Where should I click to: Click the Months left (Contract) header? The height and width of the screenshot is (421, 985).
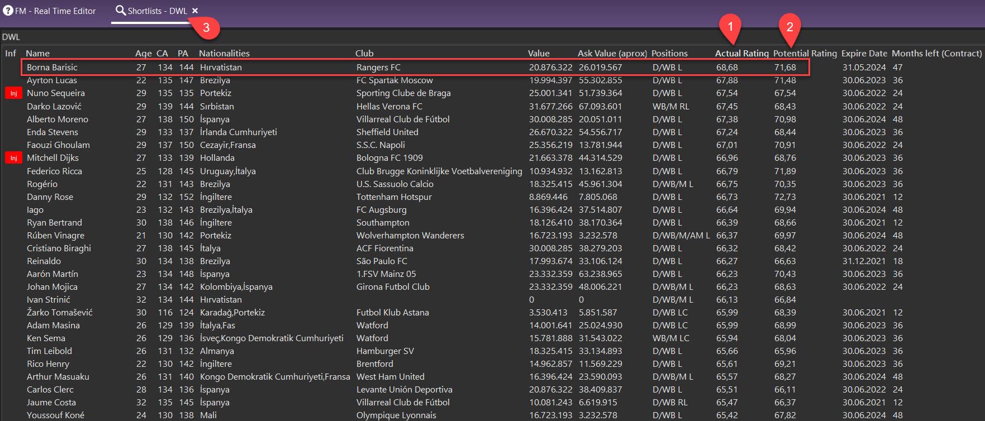pos(936,54)
